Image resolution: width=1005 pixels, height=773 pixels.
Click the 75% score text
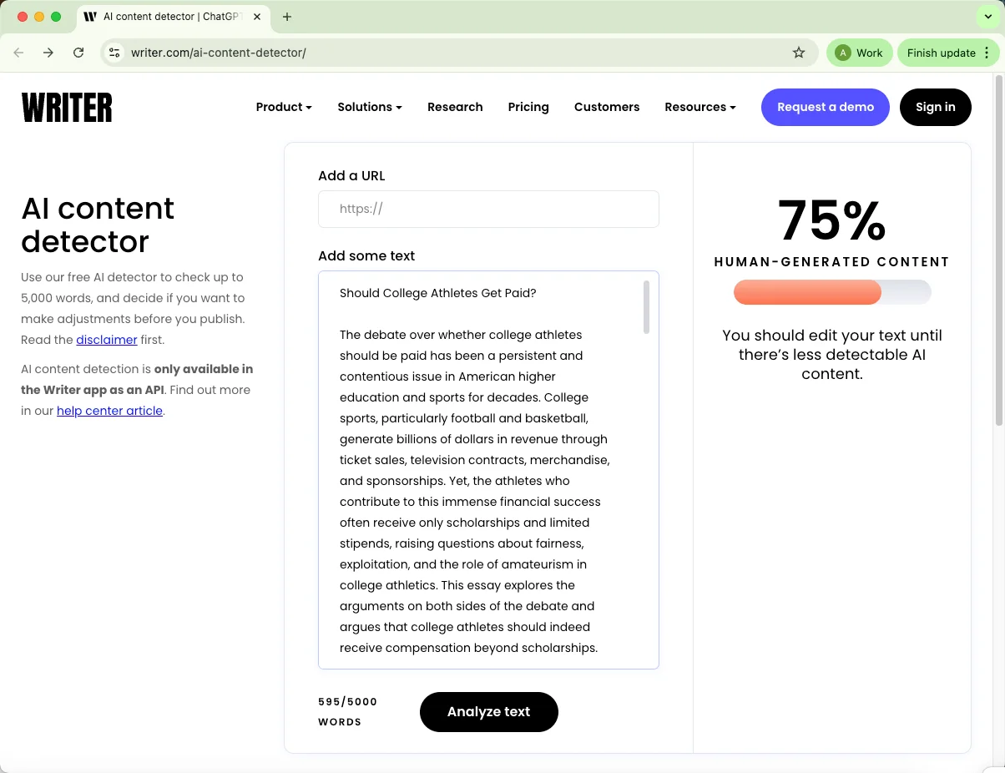point(832,221)
